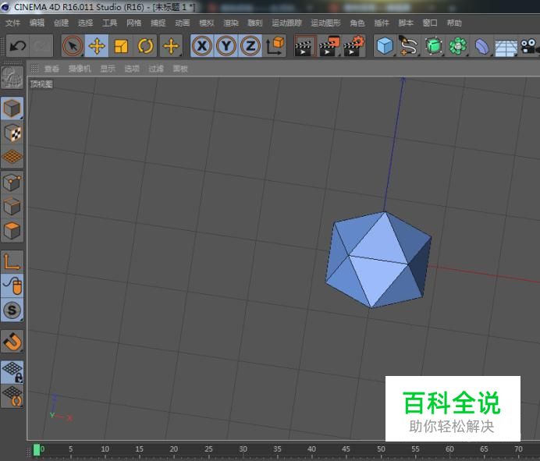The width and height of the screenshot is (540, 461).
Task: Render the active view
Action: tap(305, 46)
